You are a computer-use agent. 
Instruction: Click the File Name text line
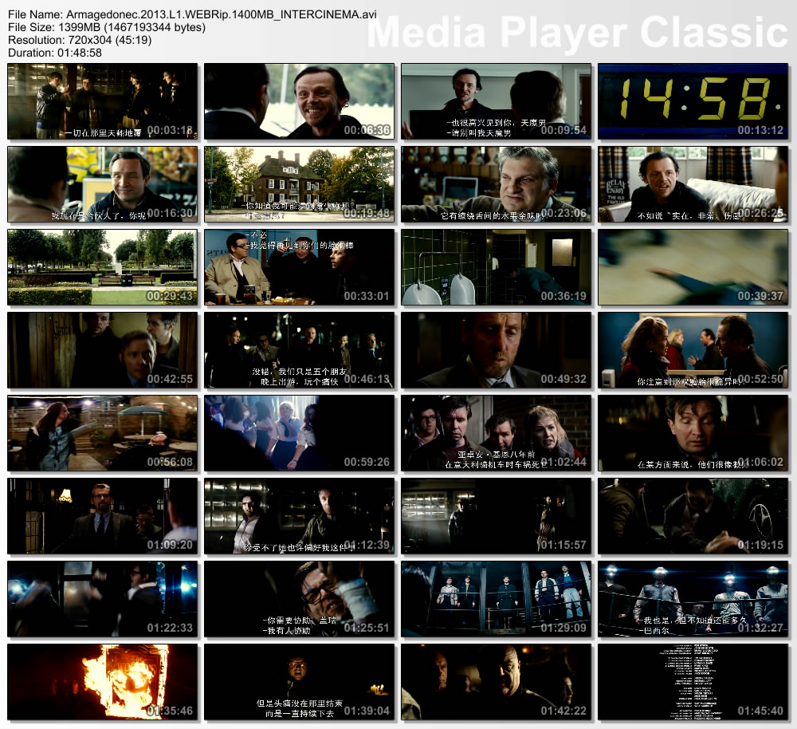point(192,14)
